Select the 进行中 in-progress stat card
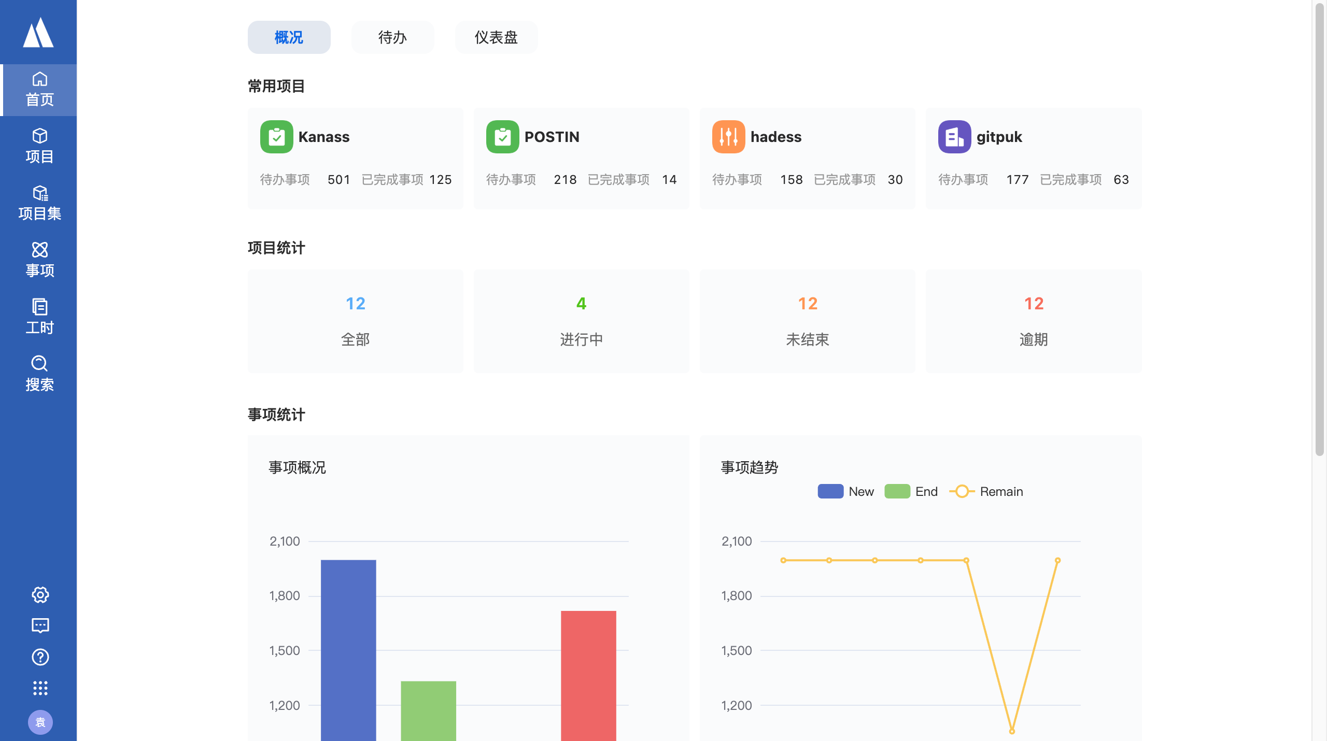Image resolution: width=1327 pixels, height=741 pixels. click(x=582, y=321)
